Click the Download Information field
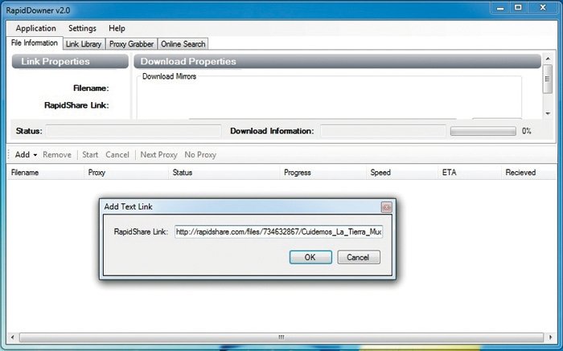Image resolution: width=563 pixels, height=351 pixels. pos(383,131)
